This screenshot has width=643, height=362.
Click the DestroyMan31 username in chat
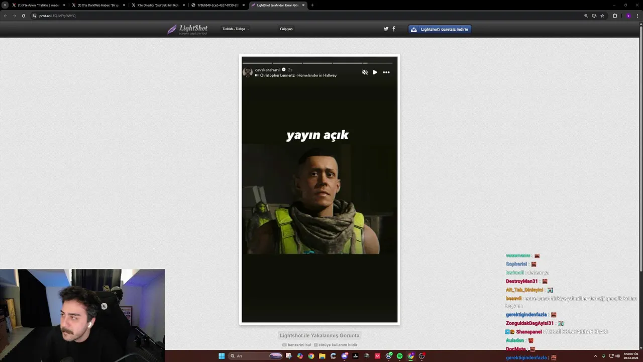[x=521, y=282]
